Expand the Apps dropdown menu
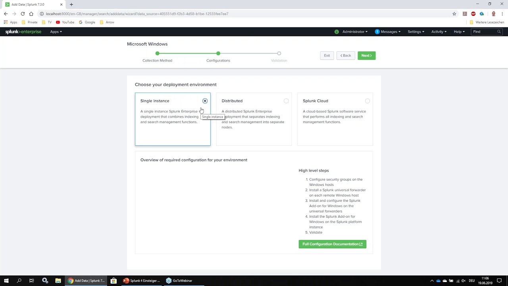The image size is (508, 286). (56, 32)
